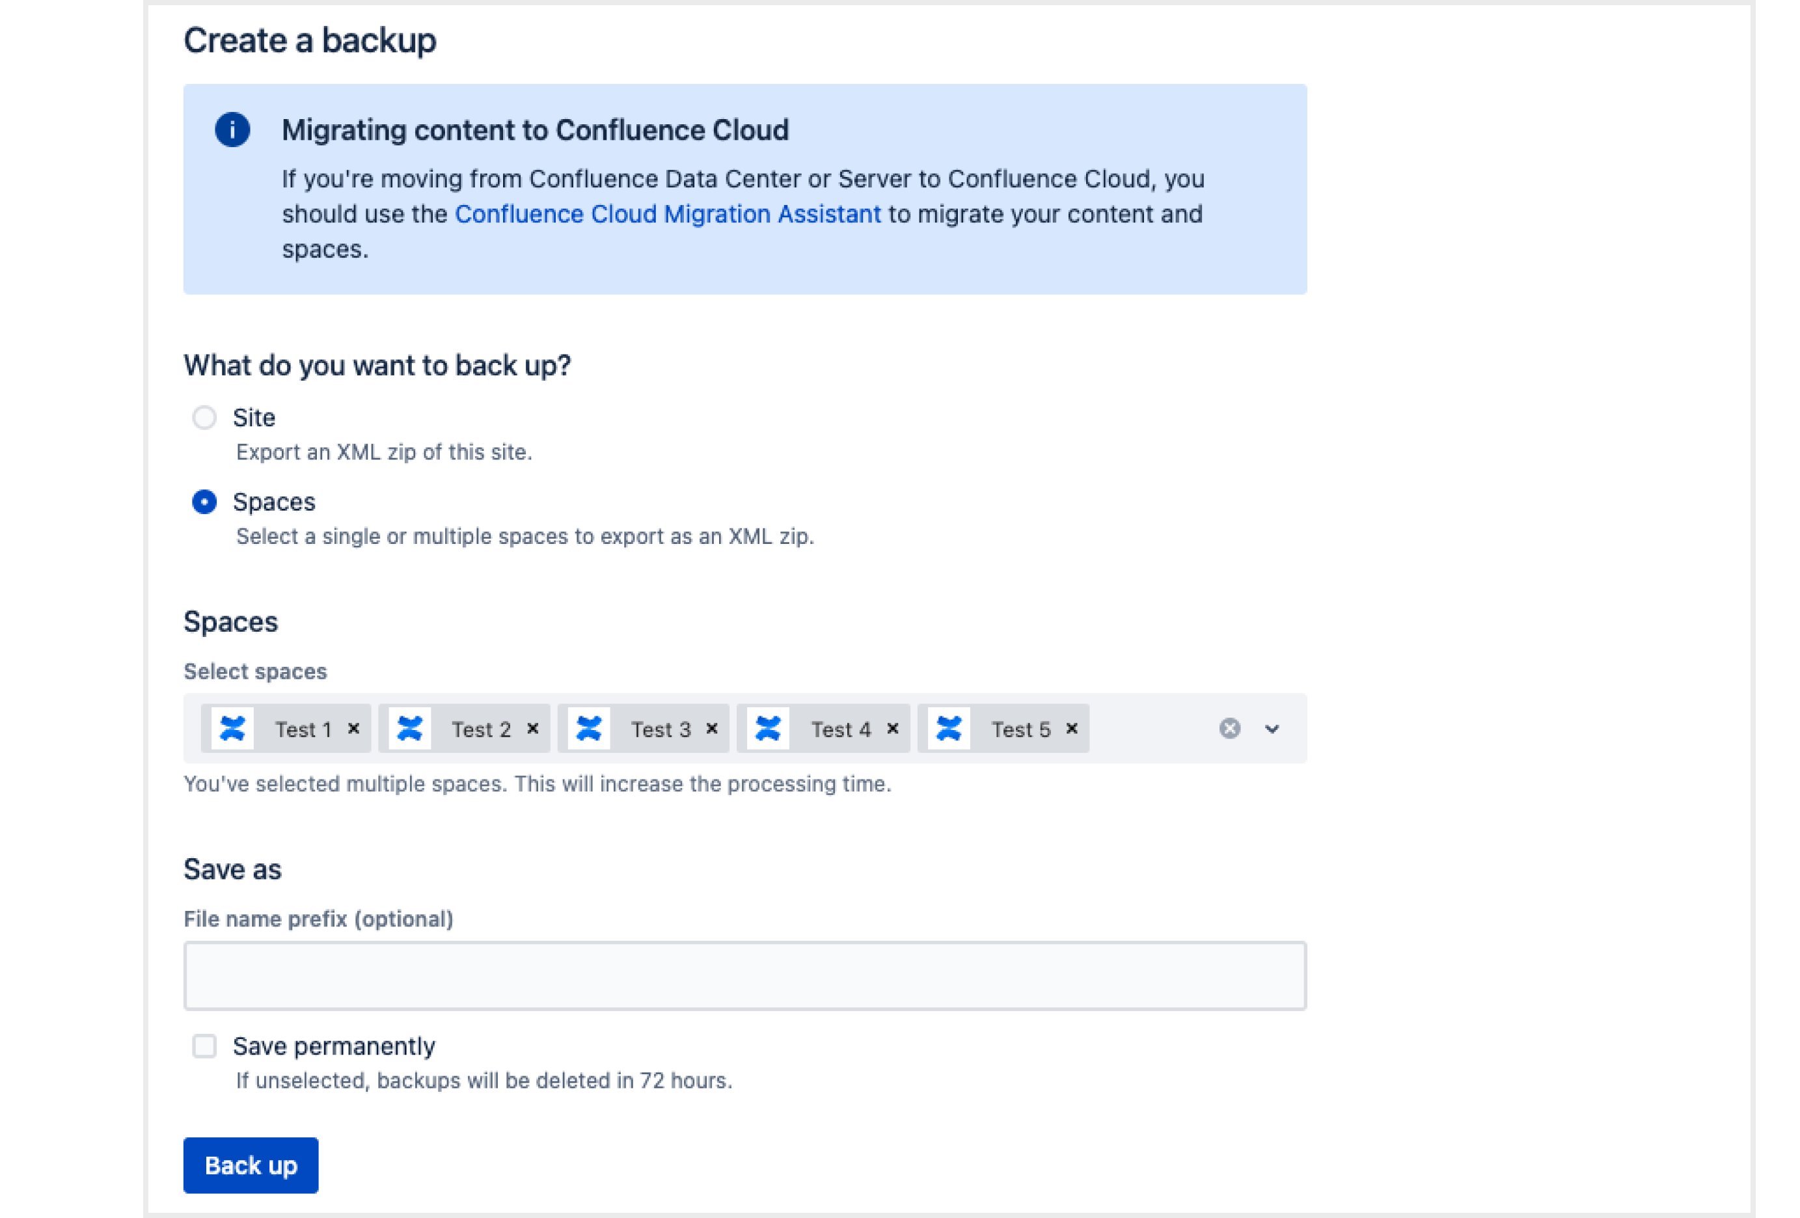Remove Test 4 space tag

[893, 729]
